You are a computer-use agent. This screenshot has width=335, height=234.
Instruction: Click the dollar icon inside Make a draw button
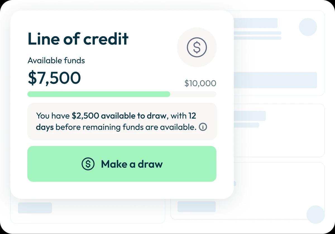click(88, 164)
